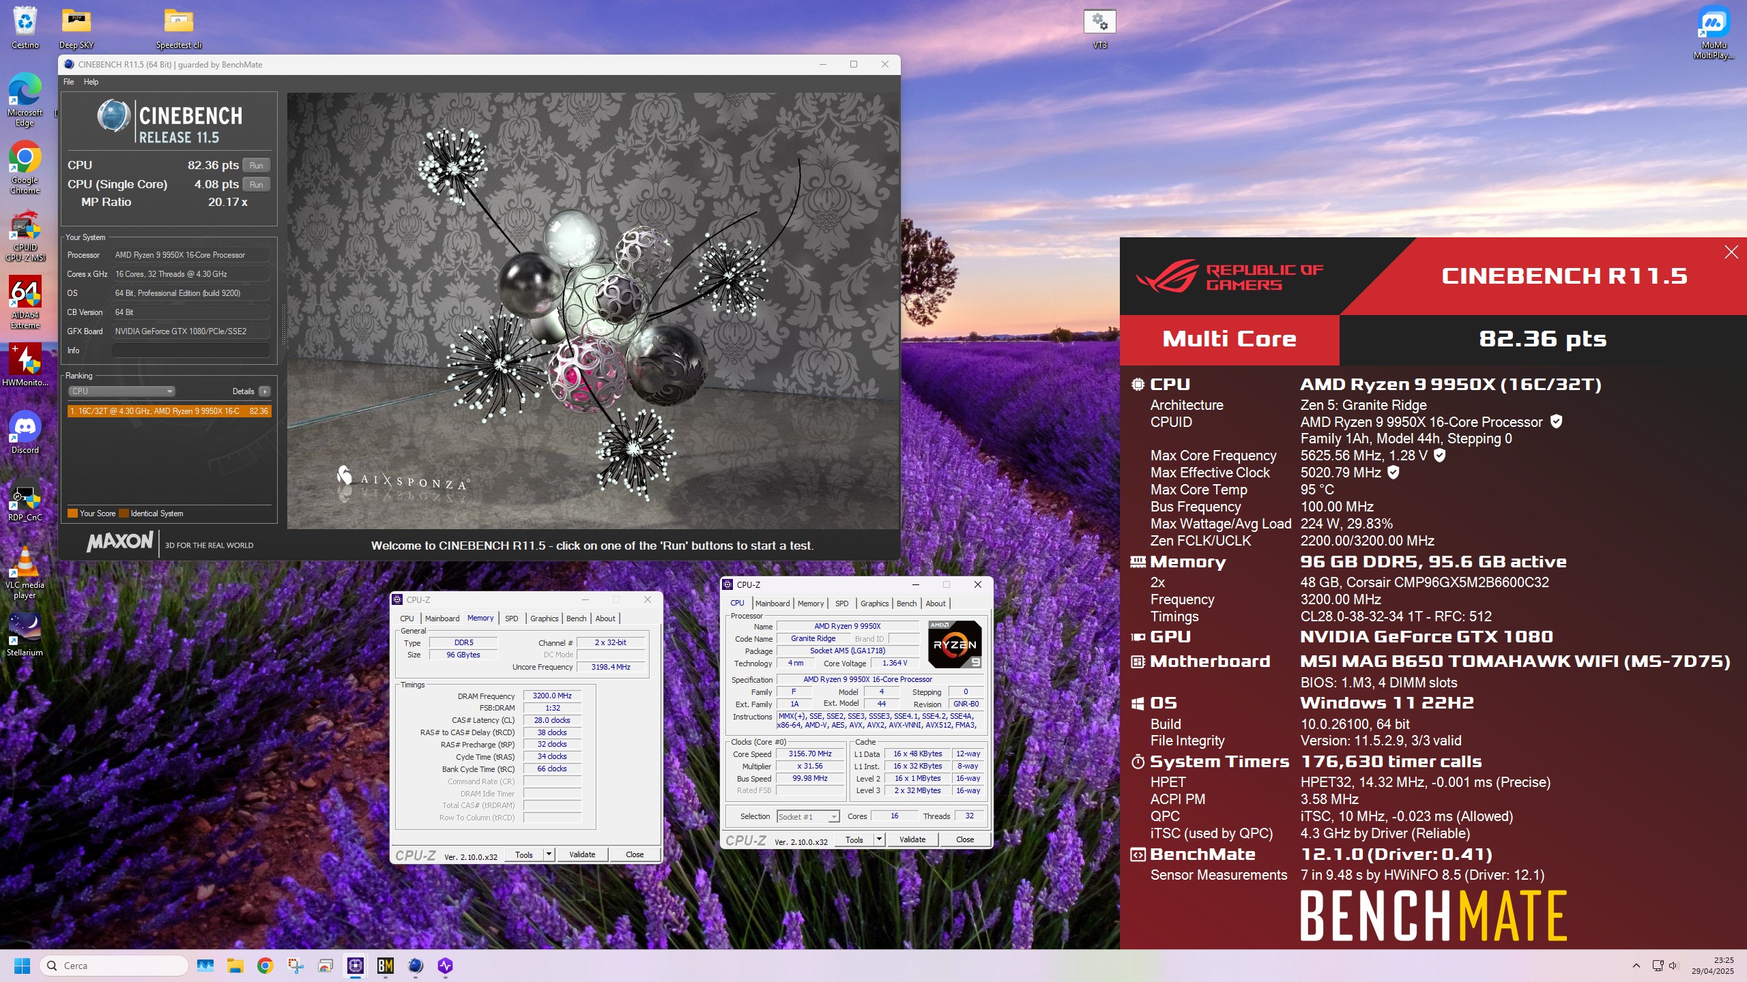Launch VLC media player shortcut
This screenshot has height=982, width=1747.
click(x=25, y=572)
